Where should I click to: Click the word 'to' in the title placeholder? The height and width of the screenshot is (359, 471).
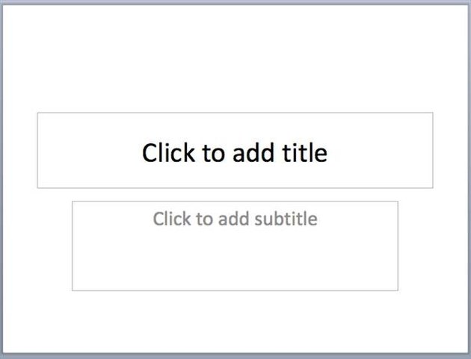point(214,154)
